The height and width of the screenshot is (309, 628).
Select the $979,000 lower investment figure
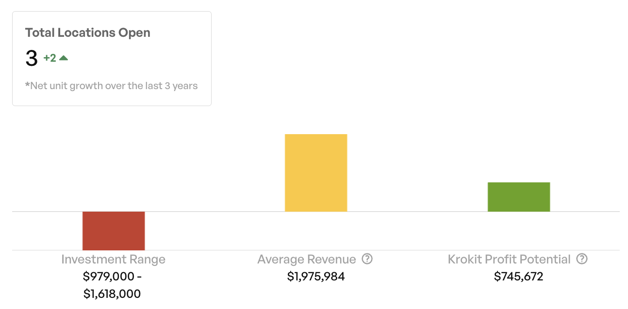109,277
